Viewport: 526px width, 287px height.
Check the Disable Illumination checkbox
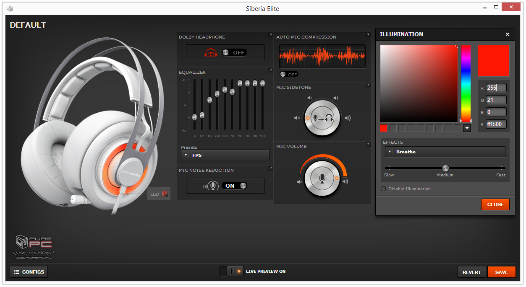383,189
